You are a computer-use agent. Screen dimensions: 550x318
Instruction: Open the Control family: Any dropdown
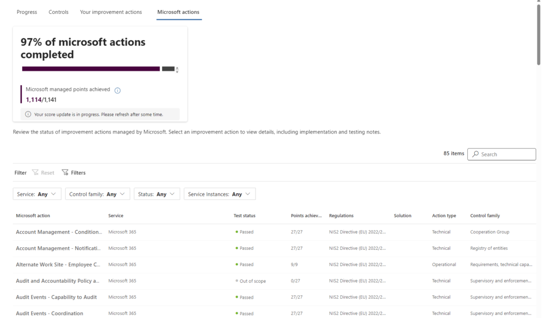tap(97, 194)
